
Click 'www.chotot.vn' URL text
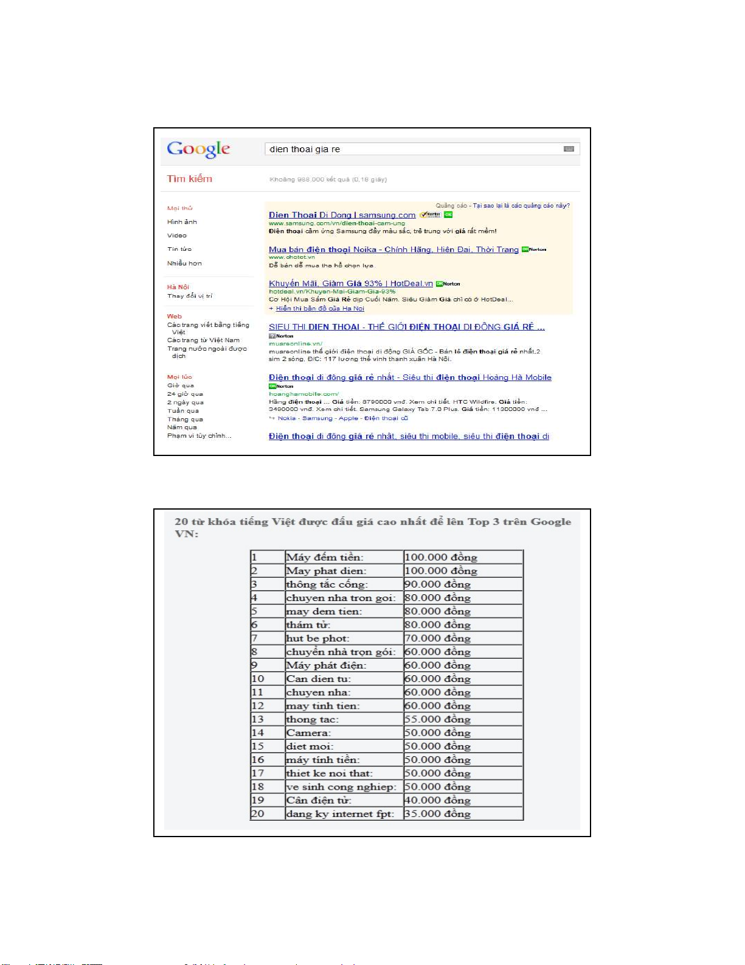click(292, 257)
